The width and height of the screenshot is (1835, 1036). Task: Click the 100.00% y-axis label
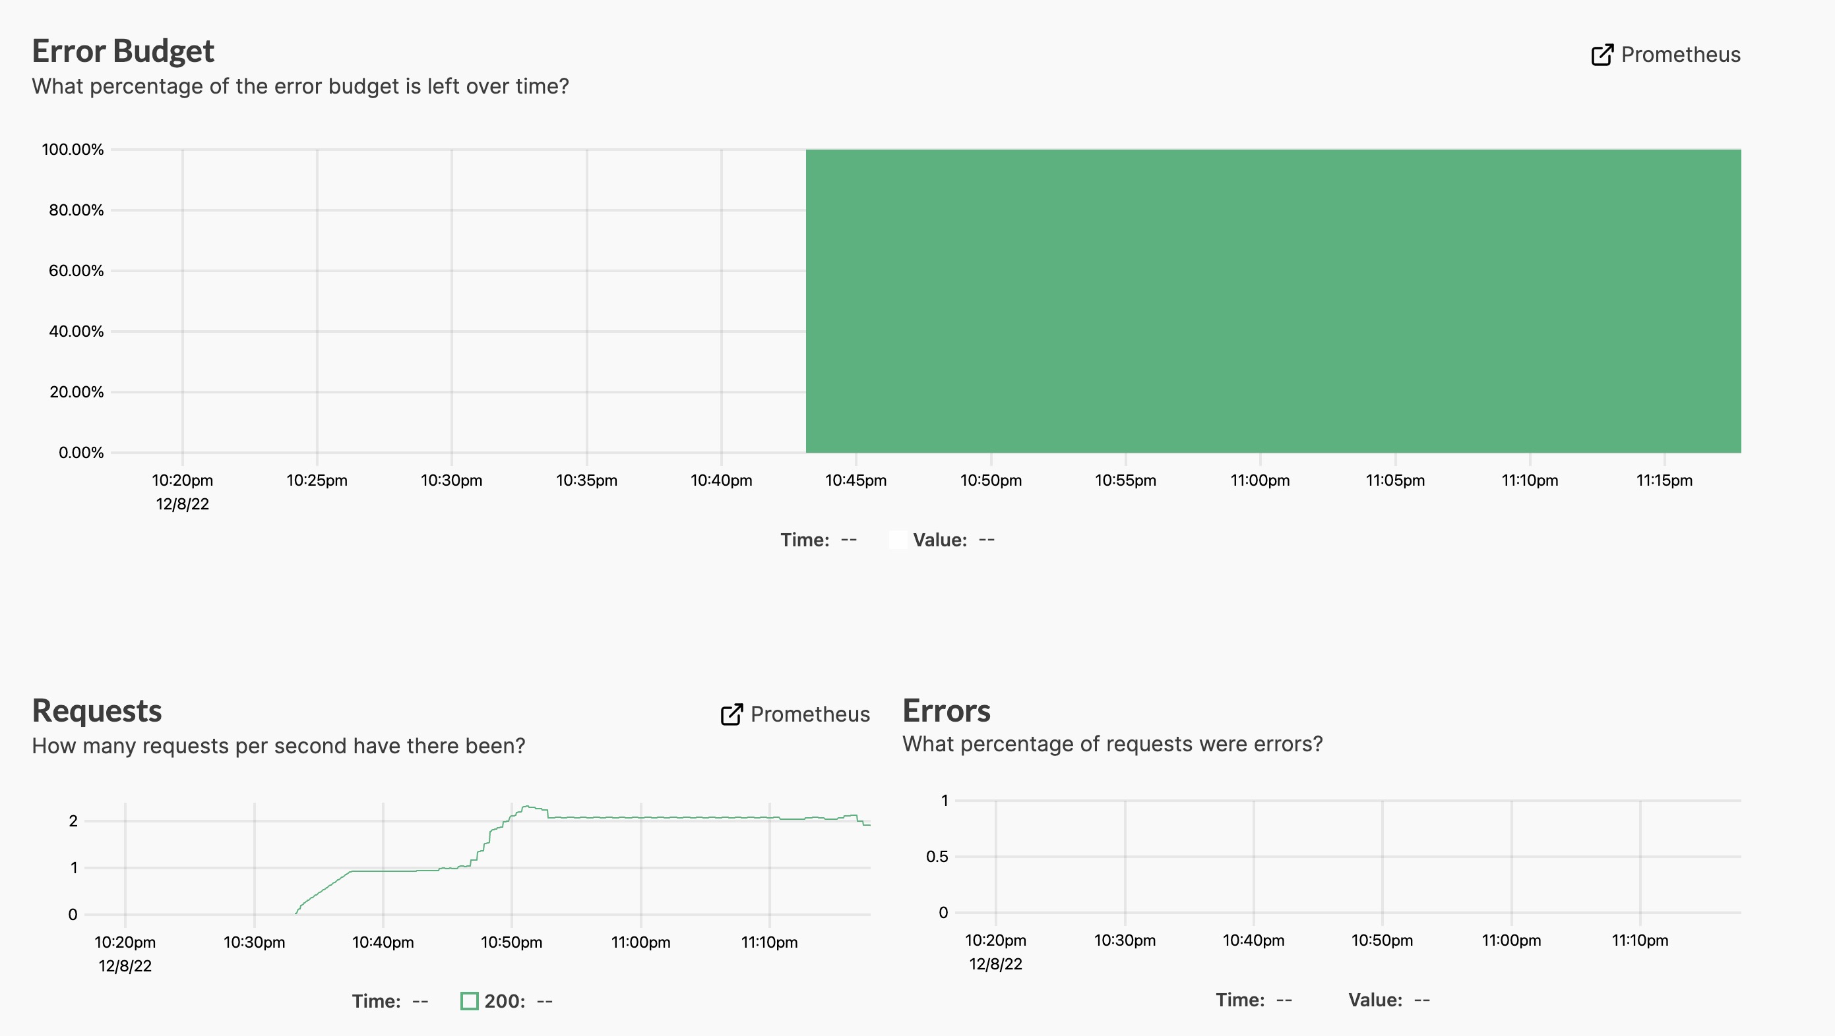tap(73, 150)
